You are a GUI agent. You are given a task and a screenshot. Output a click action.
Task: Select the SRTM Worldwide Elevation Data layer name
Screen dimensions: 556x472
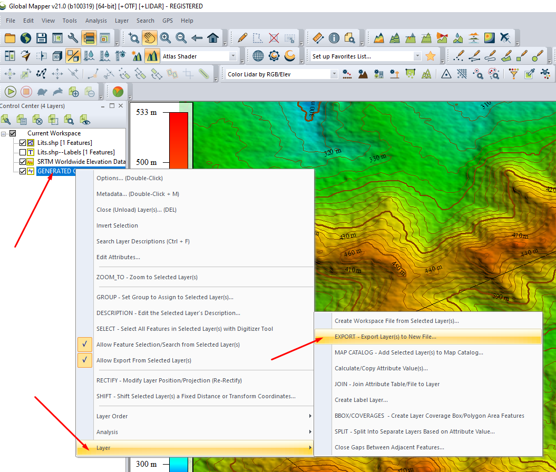click(81, 162)
